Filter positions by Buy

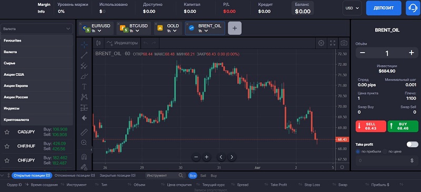(x=214, y=176)
